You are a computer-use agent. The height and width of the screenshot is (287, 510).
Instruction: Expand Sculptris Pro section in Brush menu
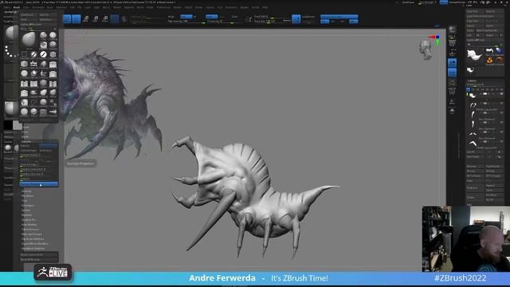pyautogui.click(x=29, y=220)
